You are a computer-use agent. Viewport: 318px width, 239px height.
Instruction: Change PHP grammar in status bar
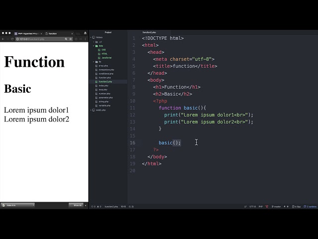click(x=261, y=207)
